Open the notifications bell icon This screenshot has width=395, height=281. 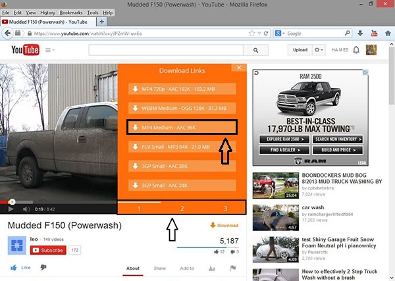coord(356,50)
